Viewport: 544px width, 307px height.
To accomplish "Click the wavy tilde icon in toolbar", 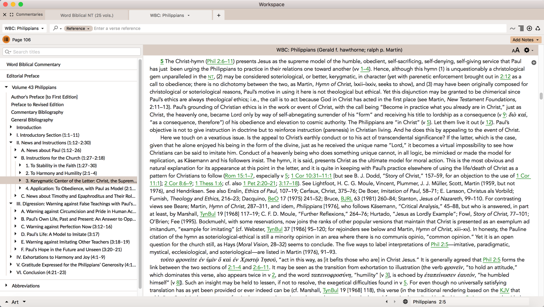I will pos(512,28).
